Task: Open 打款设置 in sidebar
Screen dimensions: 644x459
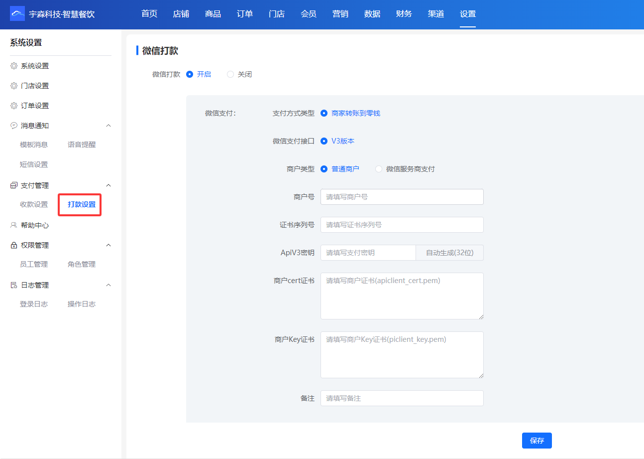Action: click(x=82, y=204)
